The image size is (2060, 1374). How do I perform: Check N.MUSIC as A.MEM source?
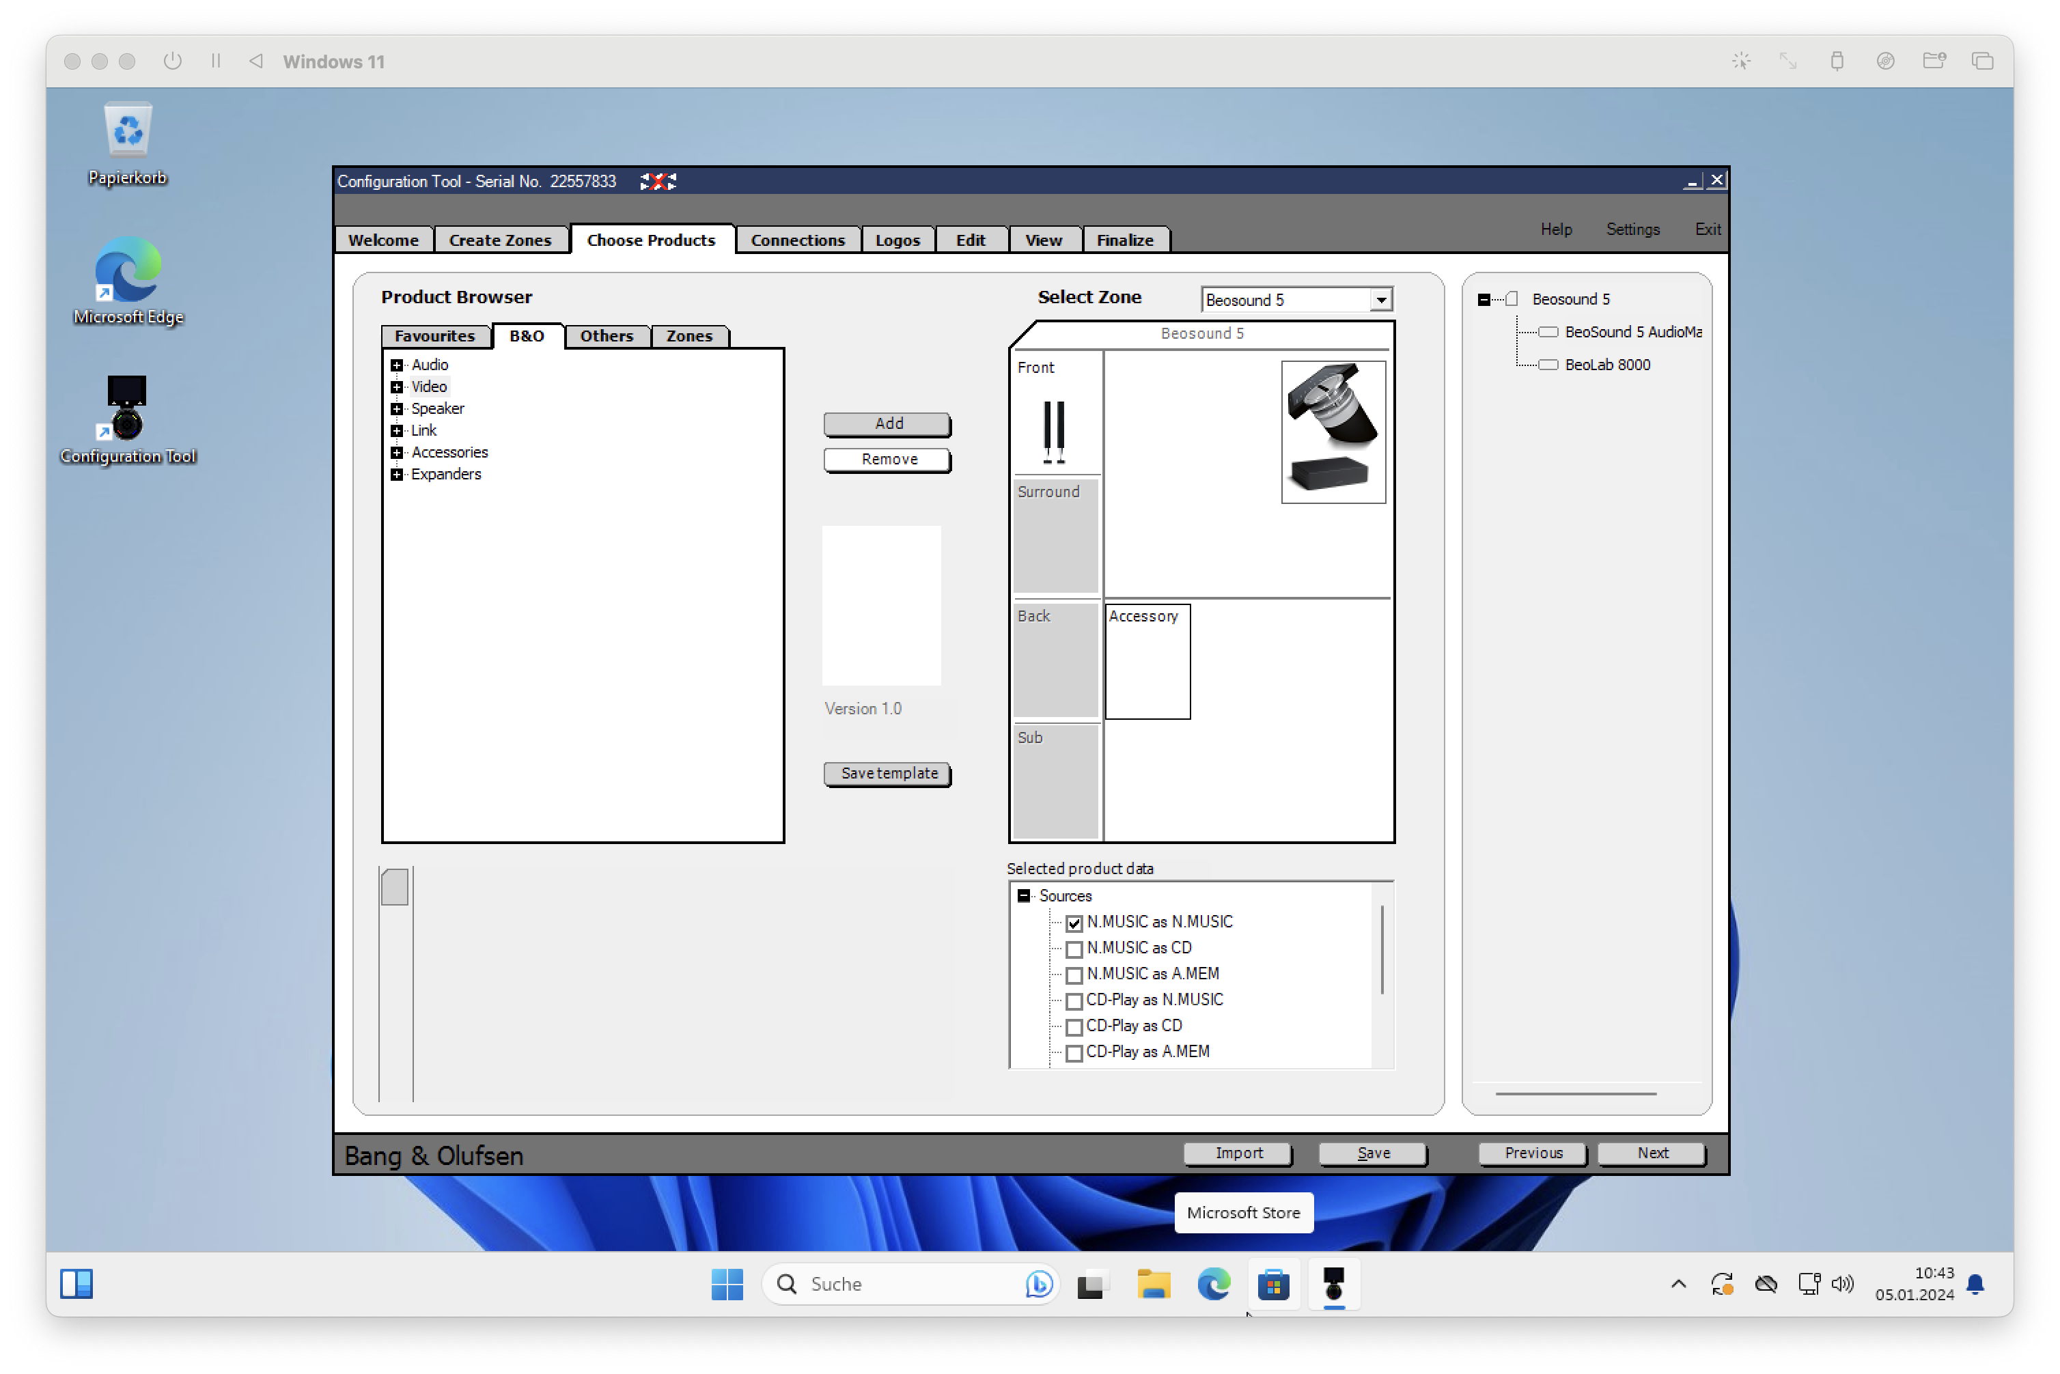point(1074,975)
